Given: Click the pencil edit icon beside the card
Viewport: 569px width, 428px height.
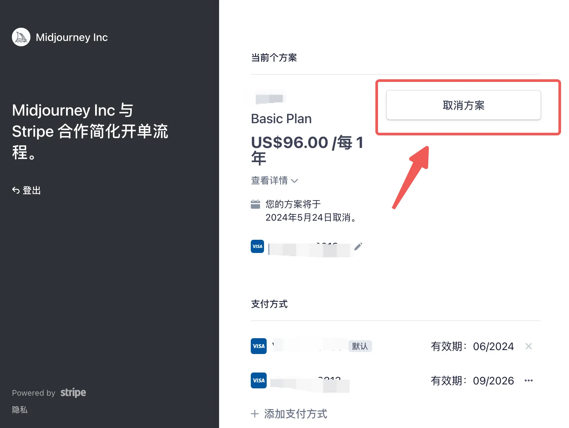Looking at the screenshot, I should 358,246.
